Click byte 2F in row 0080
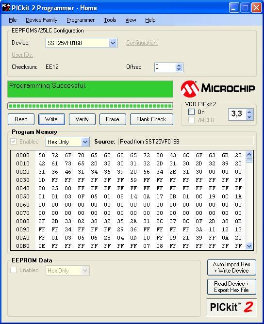 coord(42,221)
